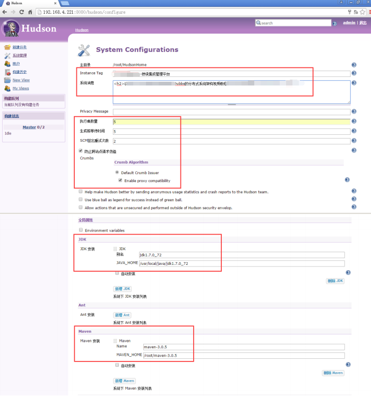This screenshot has height=396, width=371.
Task: Open help for Privacy Message
Action: 354,111
